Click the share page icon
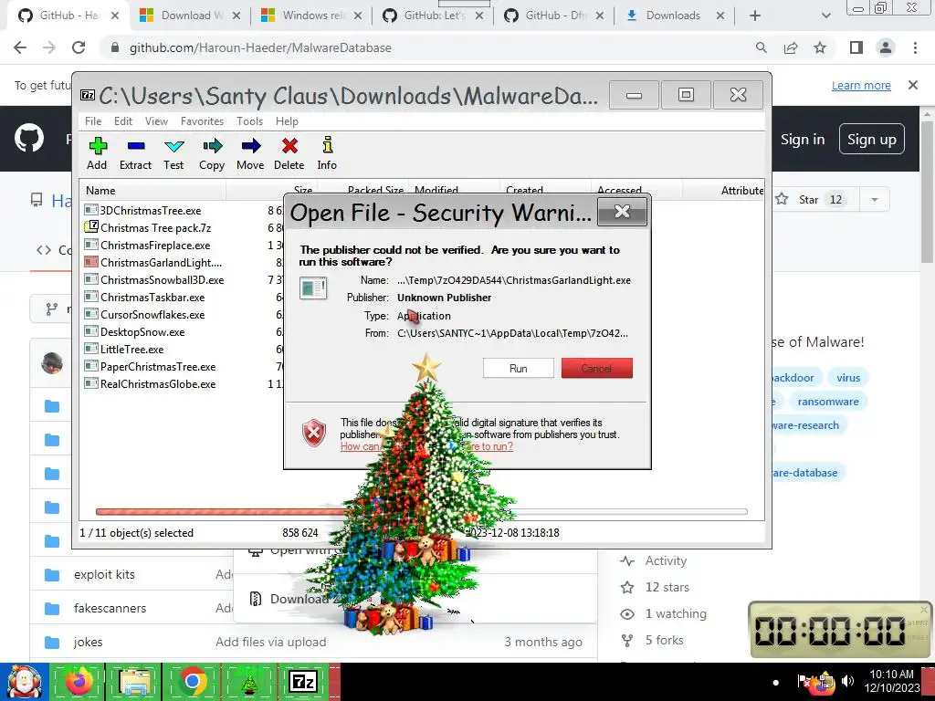 (x=791, y=47)
